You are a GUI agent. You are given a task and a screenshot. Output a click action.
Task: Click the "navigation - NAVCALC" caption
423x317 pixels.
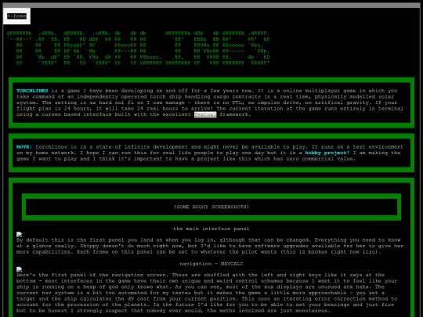pos(211,264)
